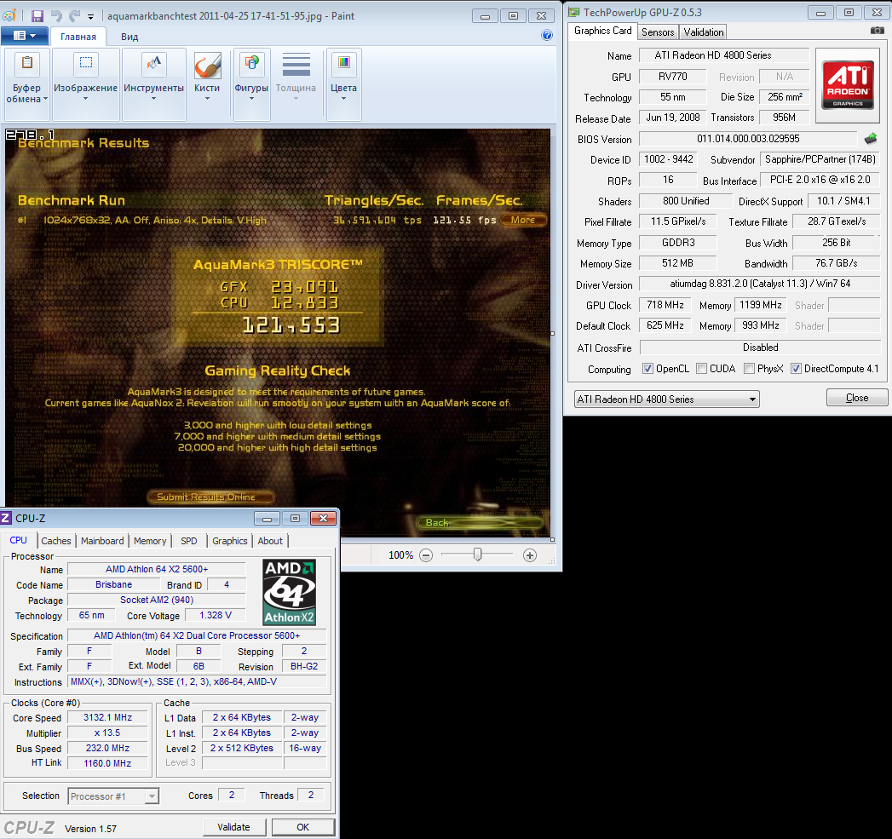This screenshot has width=892, height=839.
Task: Open the Изображение selection group
Action: point(85,84)
